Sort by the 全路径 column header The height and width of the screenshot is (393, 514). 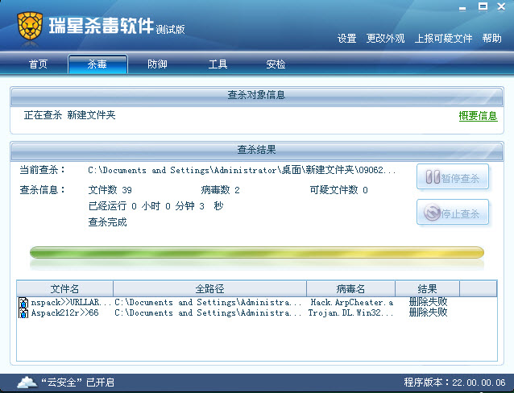coord(209,289)
